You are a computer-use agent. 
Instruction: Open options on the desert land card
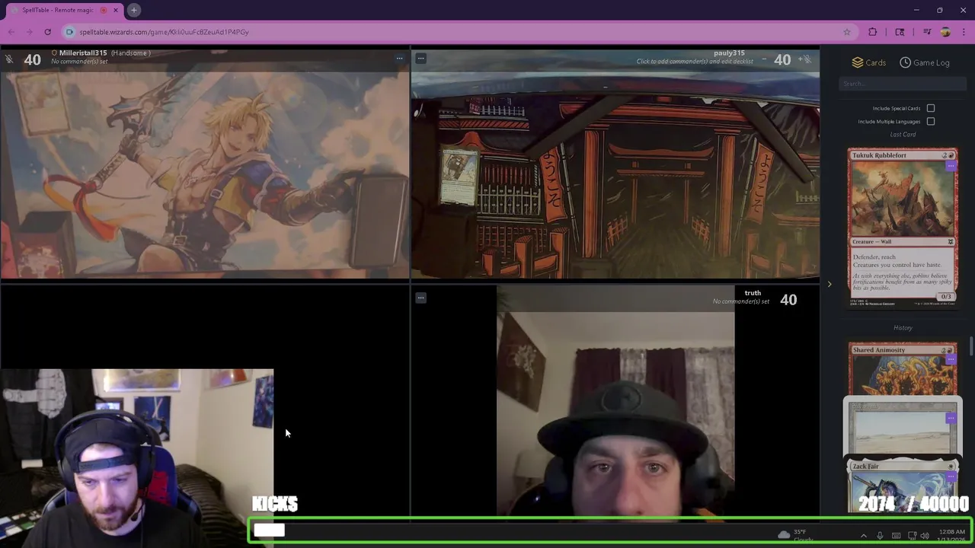pyautogui.click(x=951, y=418)
